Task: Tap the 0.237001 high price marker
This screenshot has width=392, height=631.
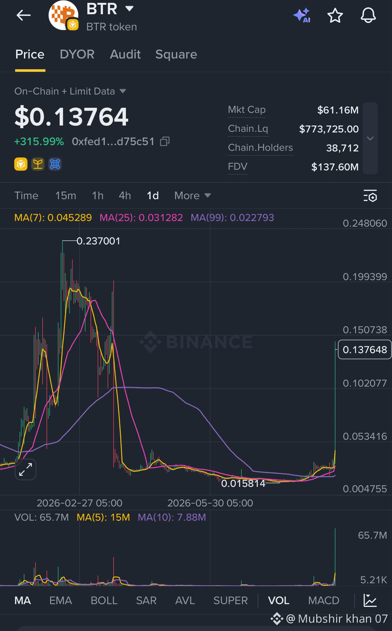Action: coord(98,241)
